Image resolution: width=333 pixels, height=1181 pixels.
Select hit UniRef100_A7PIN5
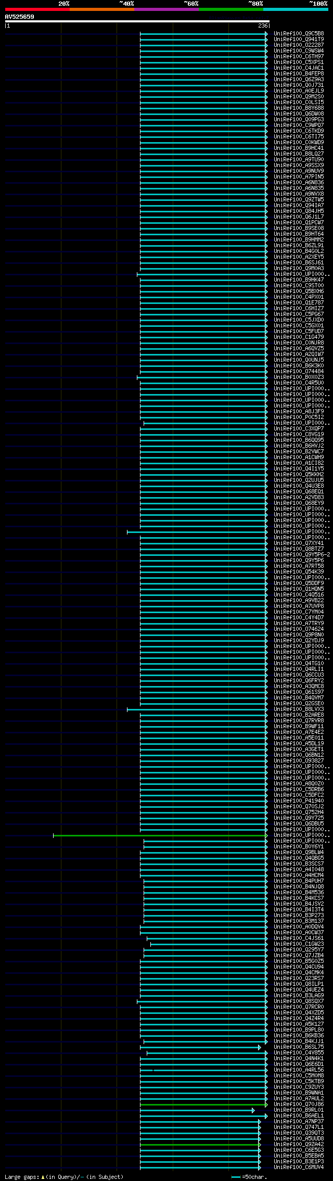click(299, 177)
